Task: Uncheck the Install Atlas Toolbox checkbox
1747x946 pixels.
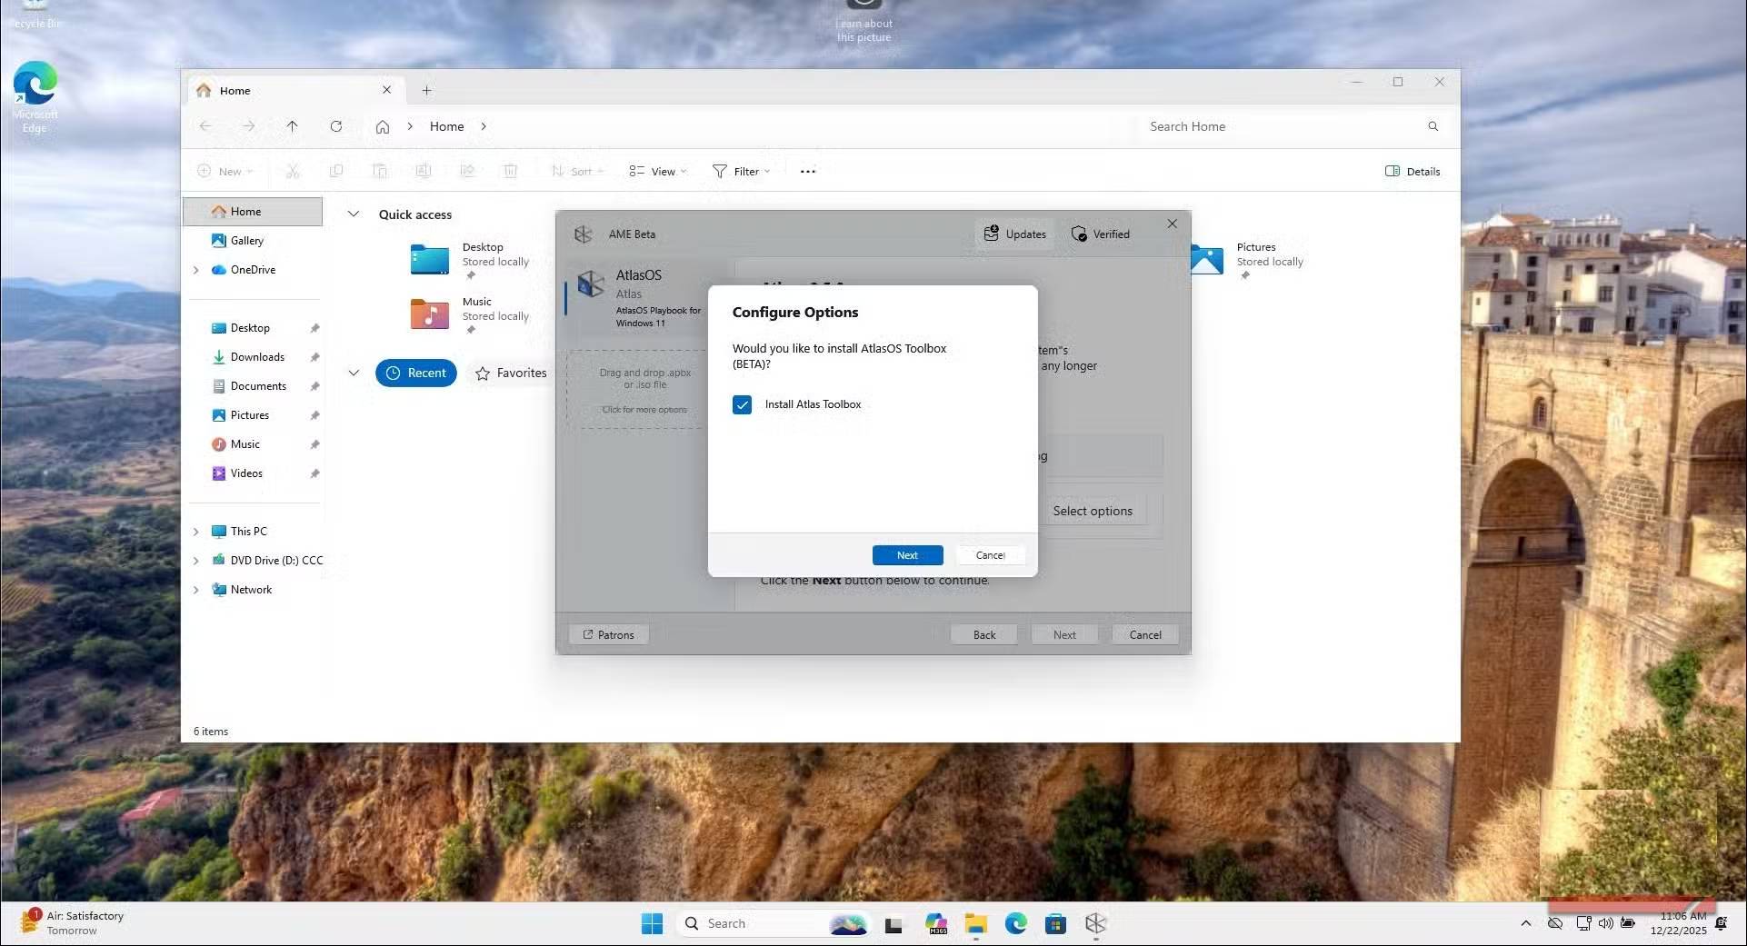Action: (742, 404)
